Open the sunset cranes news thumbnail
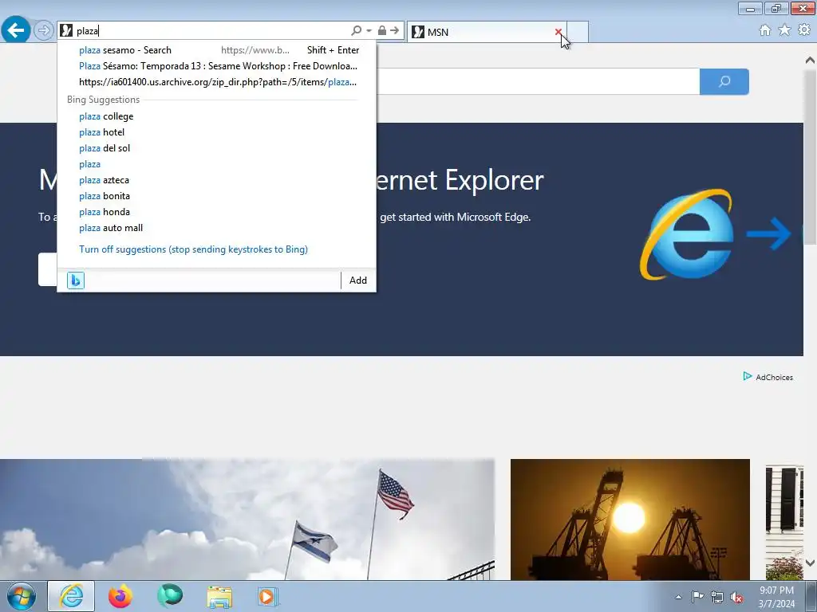The height and width of the screenshot is (612, 817). pos(630,520)
